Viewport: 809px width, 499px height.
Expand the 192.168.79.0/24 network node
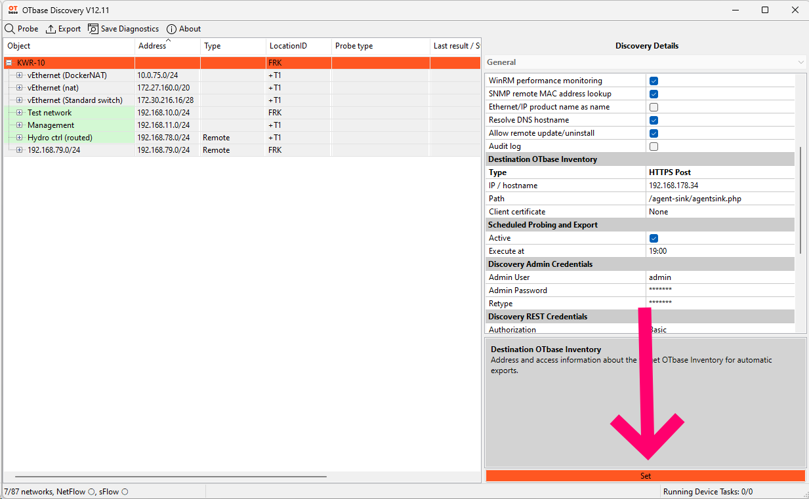[20, 150]
